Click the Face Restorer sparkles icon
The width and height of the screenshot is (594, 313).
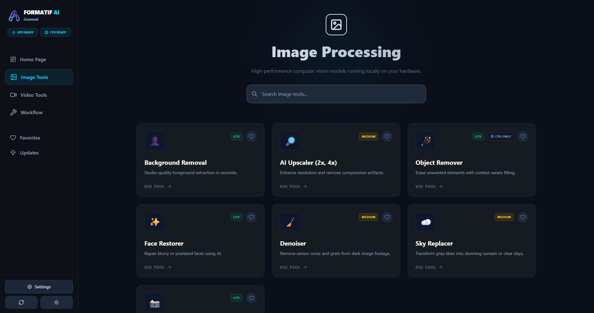[x=155, y=222]
